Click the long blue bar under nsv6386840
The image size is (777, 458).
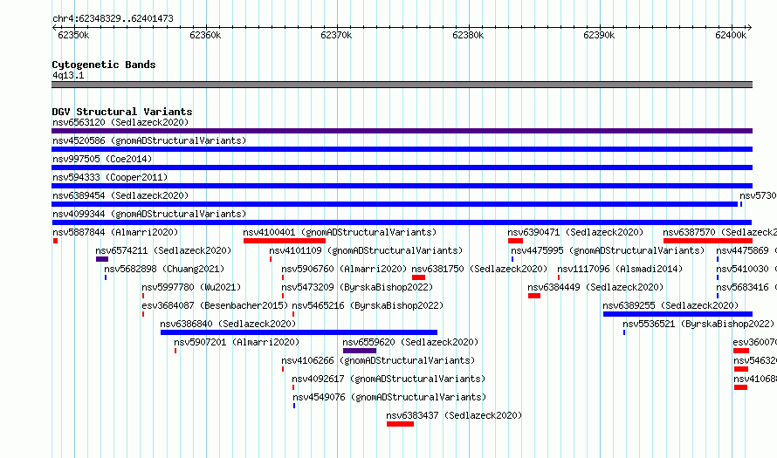299,332
